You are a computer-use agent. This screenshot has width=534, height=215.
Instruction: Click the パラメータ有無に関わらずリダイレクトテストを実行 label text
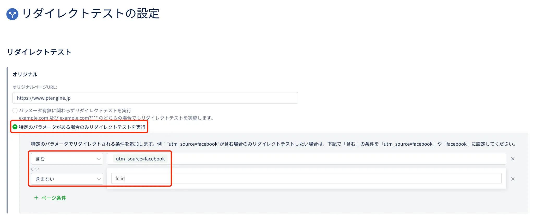(75, 111)
